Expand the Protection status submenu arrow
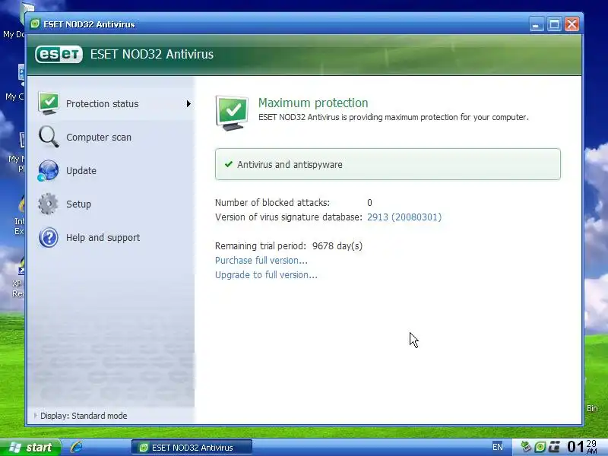Image resolution: width=608 pixels, height=456 pixels. click(188, 103)
